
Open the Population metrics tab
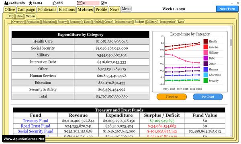(x=33, y=22)
